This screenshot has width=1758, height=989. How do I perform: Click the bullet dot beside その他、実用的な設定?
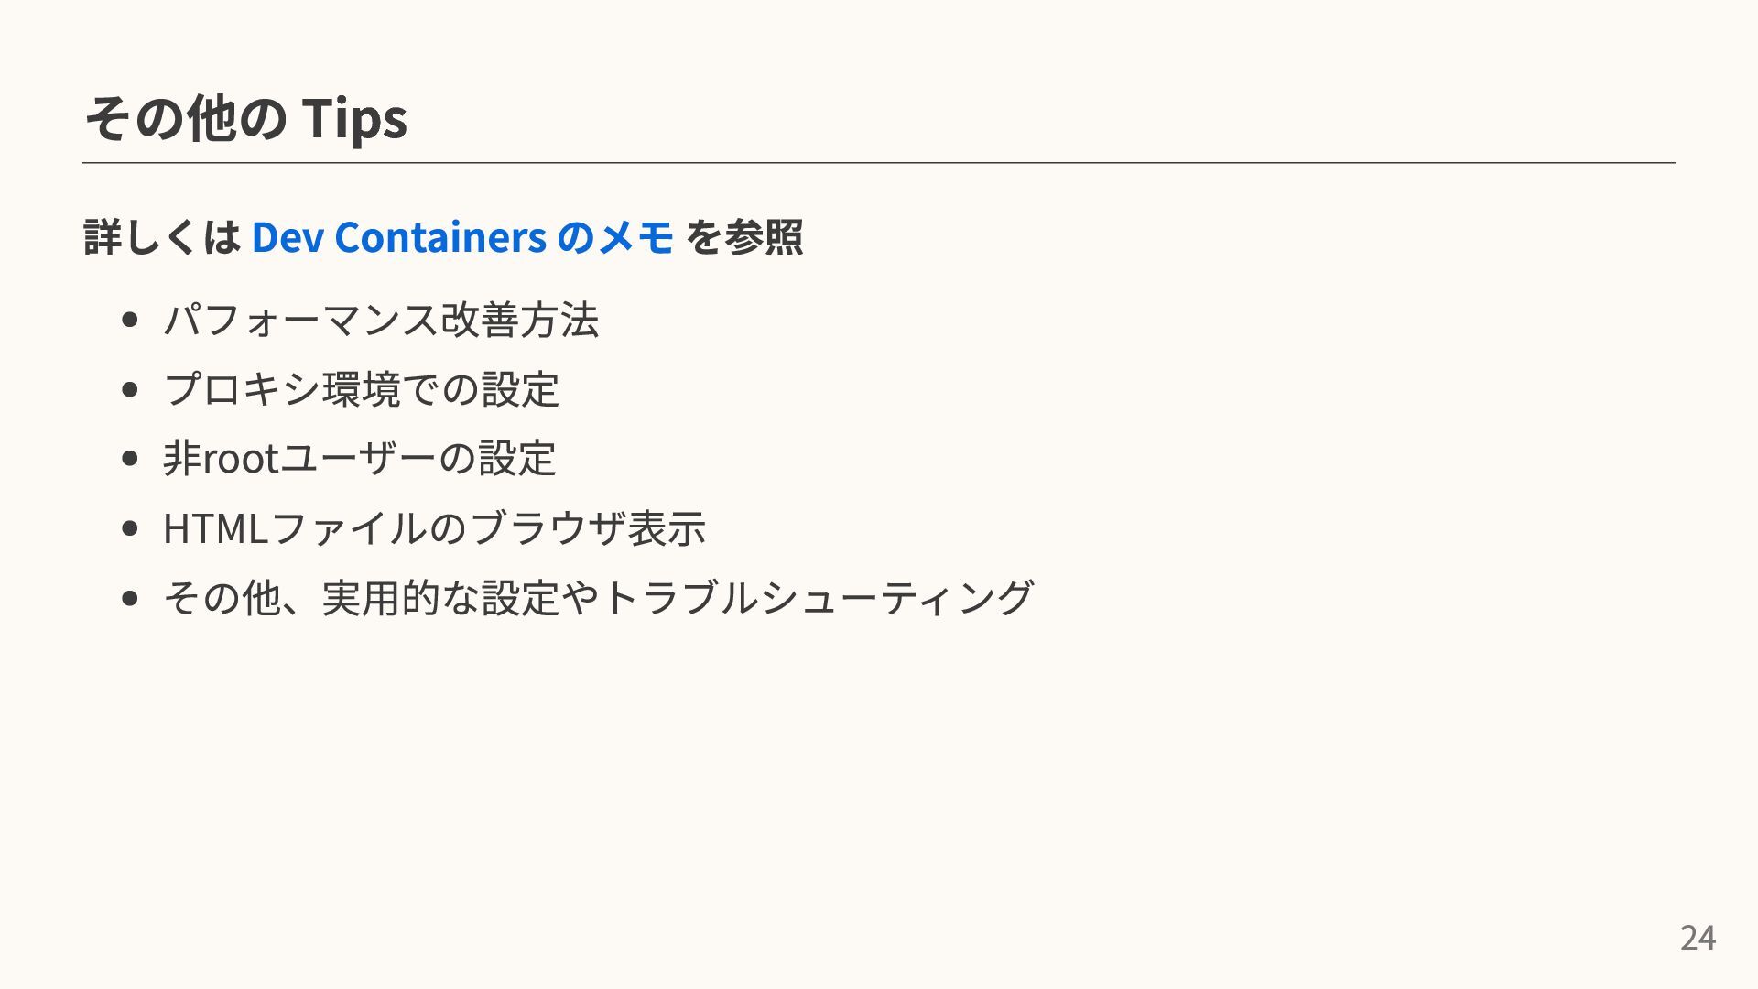[129, 597]
